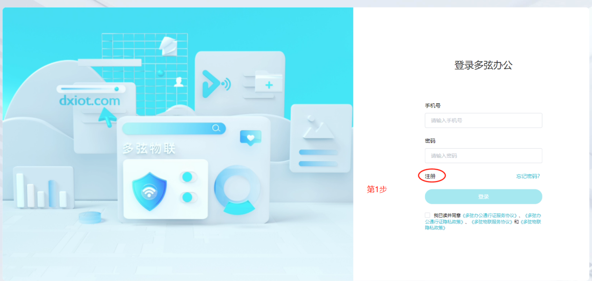Click the magnifier search icon in illustration

tap(216, 128)
